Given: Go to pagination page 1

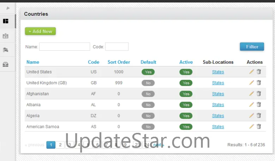Looking at the screenshot, I should point(51,145).
